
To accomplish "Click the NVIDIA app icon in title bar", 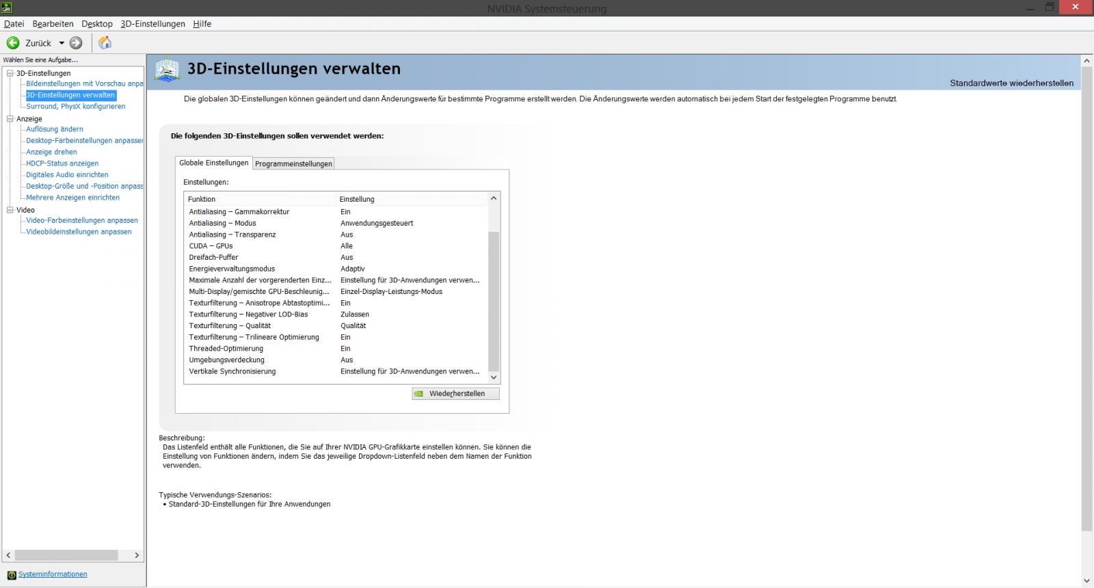I will coord(6,8).
